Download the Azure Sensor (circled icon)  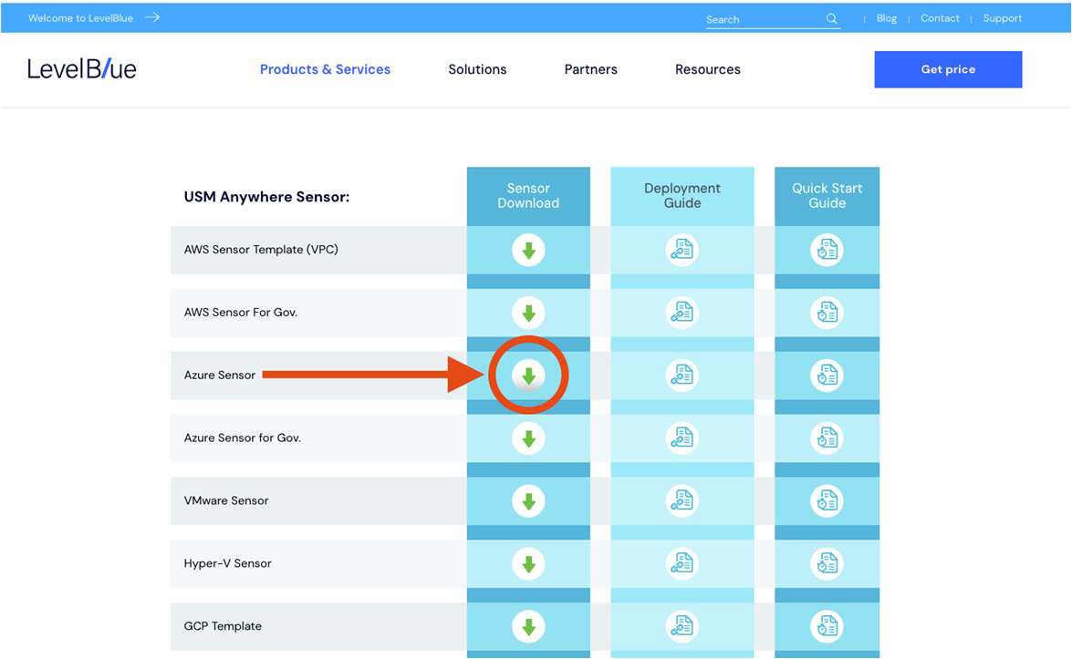[528, 375]
